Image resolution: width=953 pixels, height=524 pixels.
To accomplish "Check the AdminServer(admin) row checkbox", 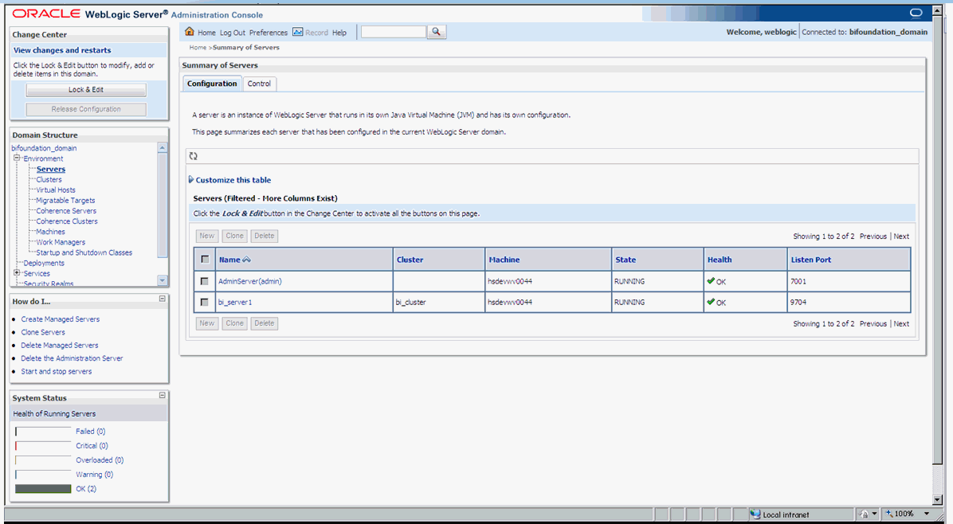I will click(205, 280).
